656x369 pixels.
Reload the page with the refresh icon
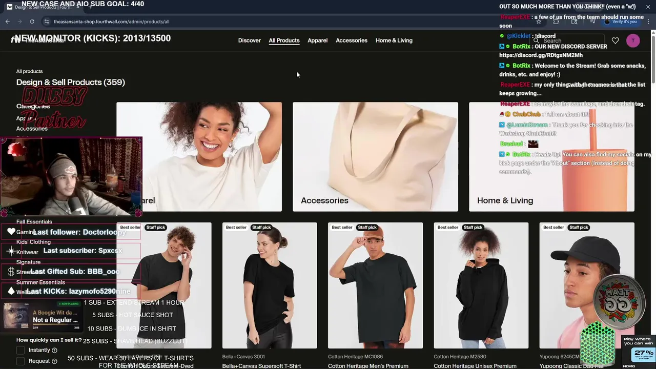(x=32, y=22)
